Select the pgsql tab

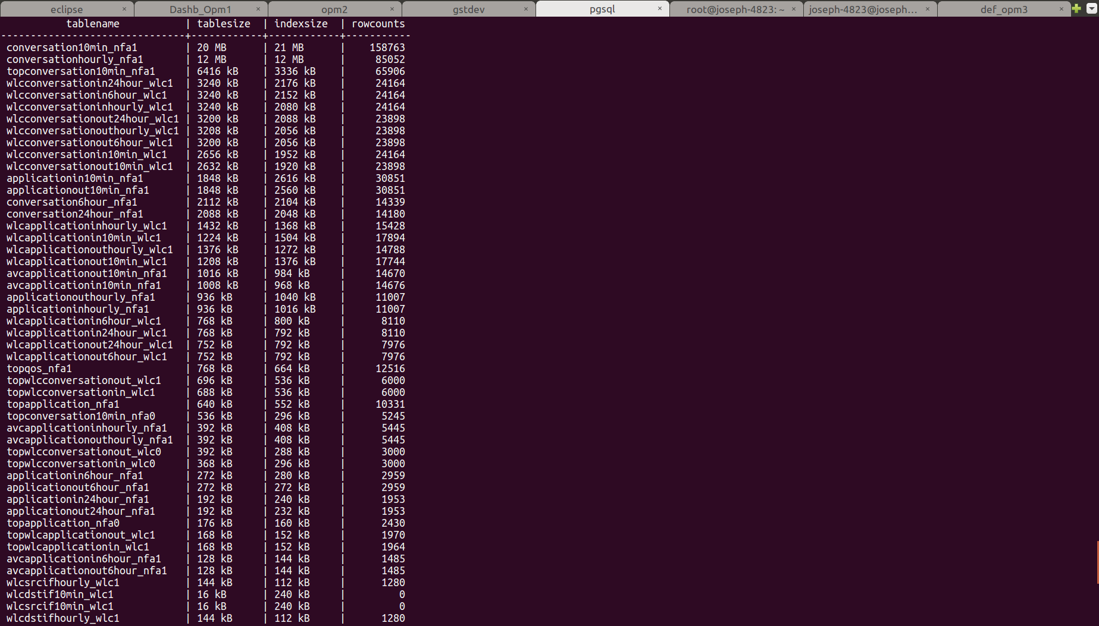point(602,9)
